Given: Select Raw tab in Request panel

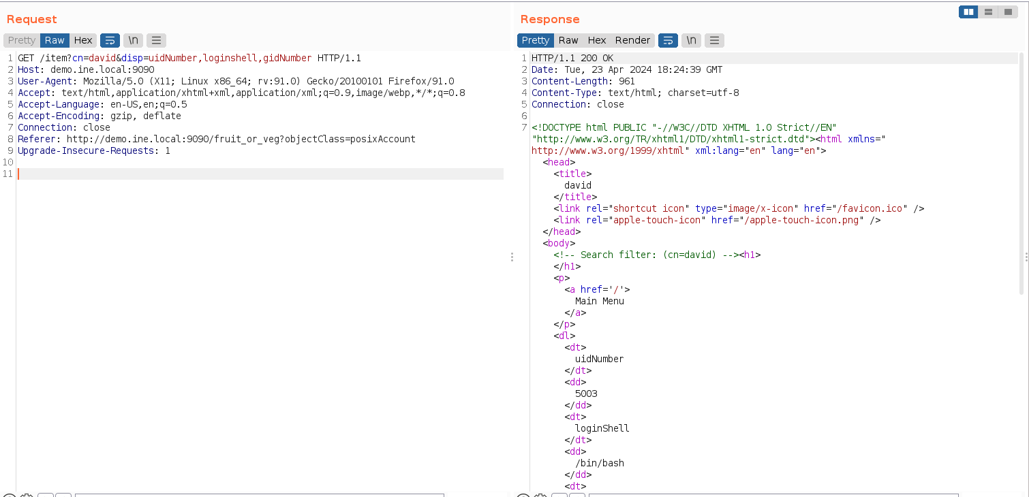Looking at the screenshot, I should click(55, 40).
